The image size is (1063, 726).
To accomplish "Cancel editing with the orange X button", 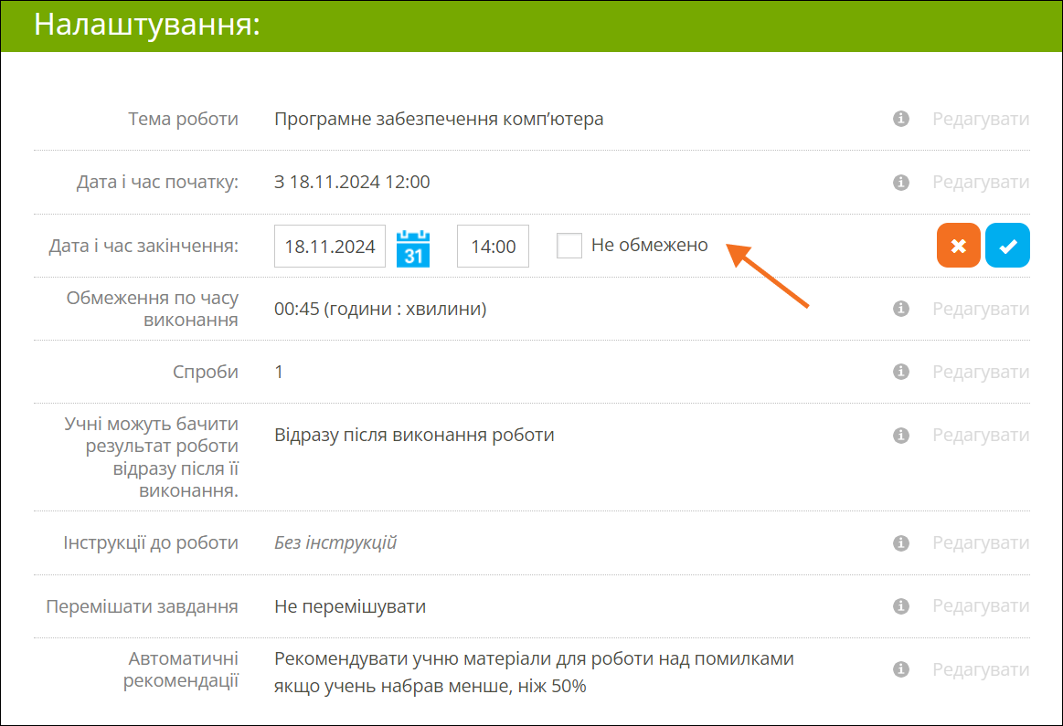I will tap(958, 246).
